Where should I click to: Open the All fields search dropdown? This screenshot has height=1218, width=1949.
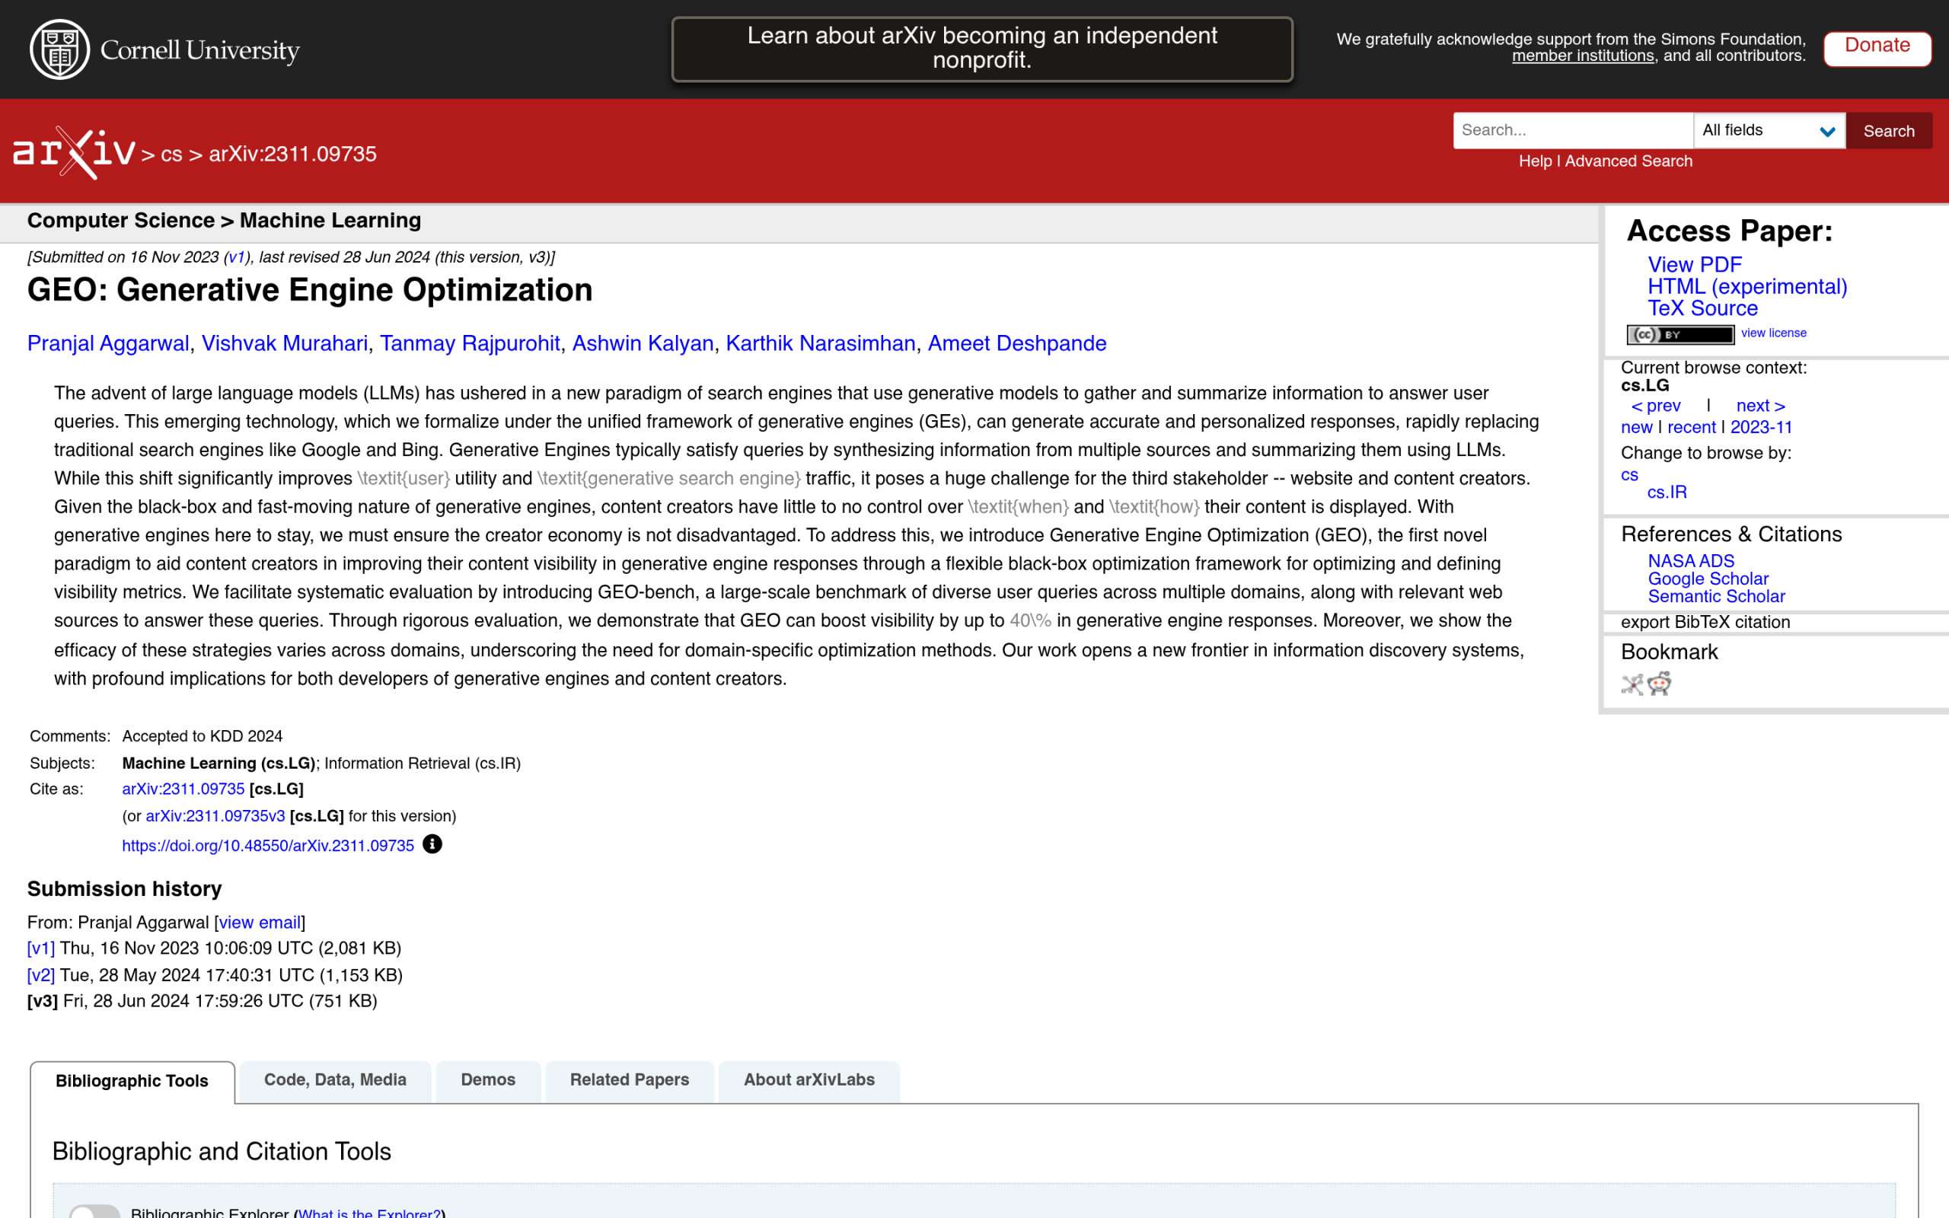click(x=1769, y=130)
